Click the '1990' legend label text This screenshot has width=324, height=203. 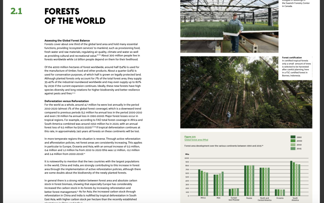[299, 137]
